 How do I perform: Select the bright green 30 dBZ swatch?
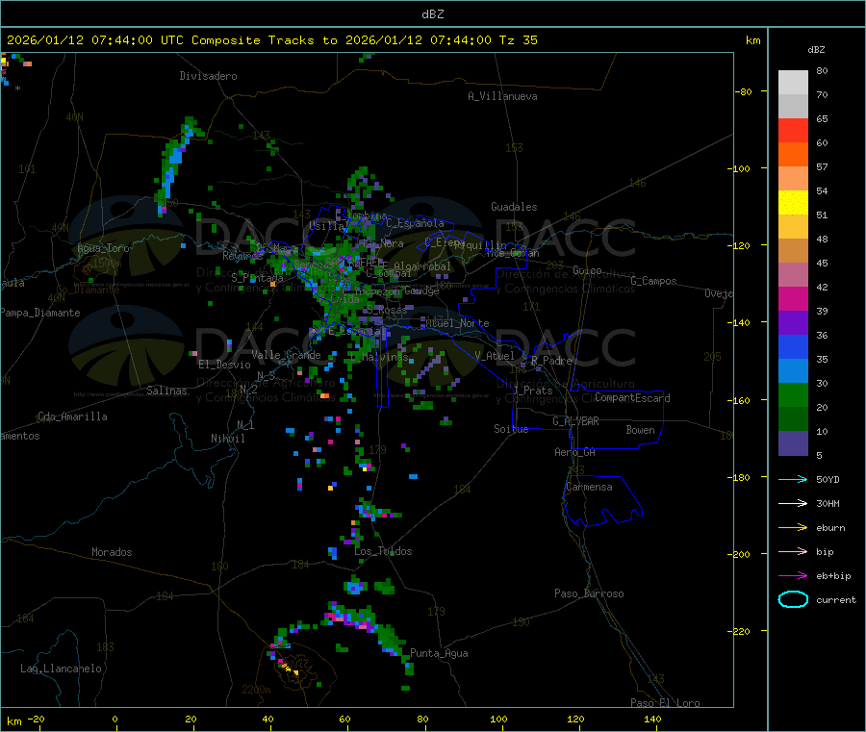[x=793, y=394]
